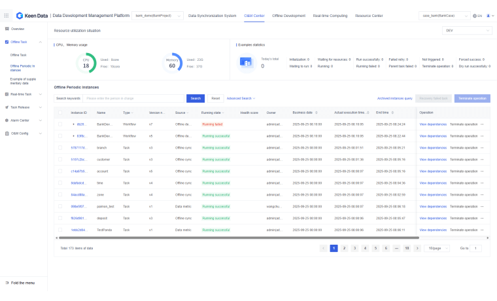Screen dimensions: 497x301
Task: Click the Fold the menu icon
Action: 7,283
